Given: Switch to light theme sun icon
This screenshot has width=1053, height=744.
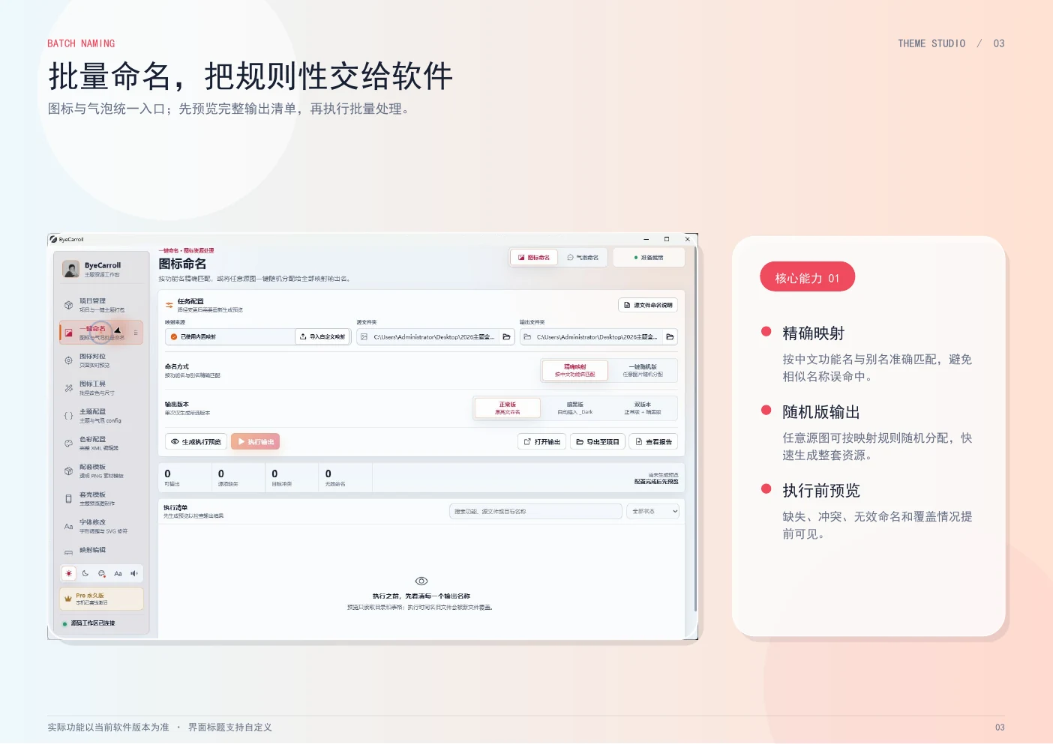Looking at the screenshot, I should coord(69,574).
